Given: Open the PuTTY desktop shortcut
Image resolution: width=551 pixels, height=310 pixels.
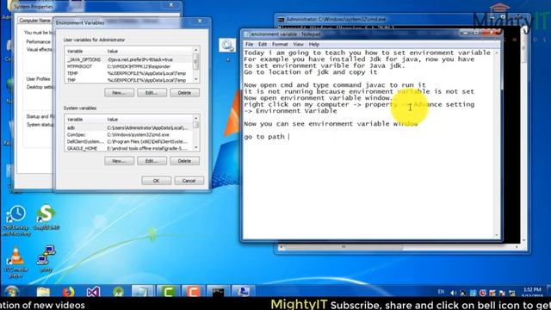Looking at the screenshot, I should pyautogui.click(x=46, y=259).
